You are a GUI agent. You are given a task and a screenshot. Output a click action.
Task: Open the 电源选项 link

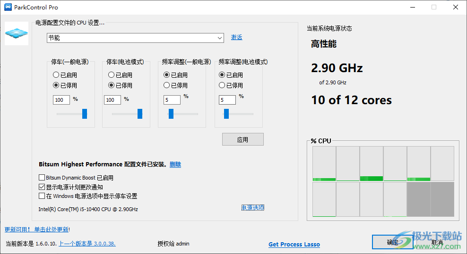[x=253, y=208]
